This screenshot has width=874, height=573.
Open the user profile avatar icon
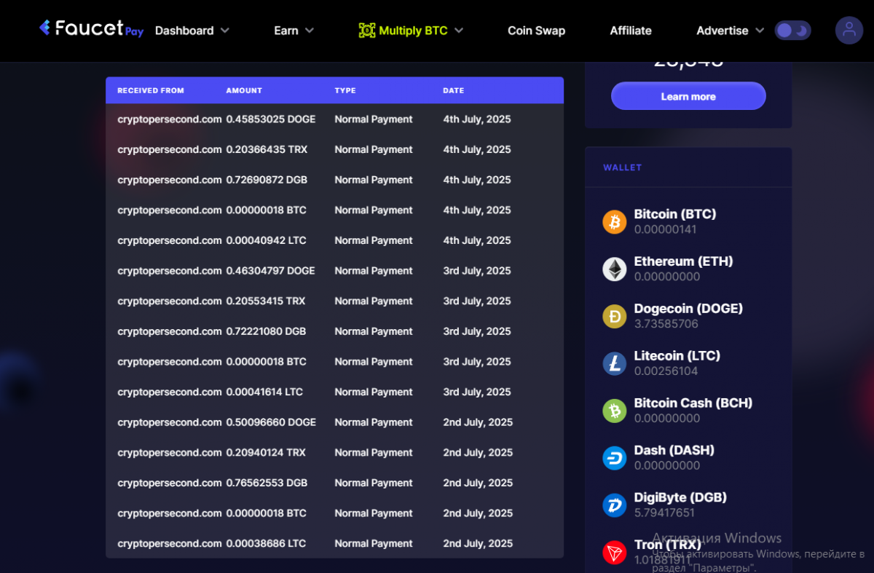tap(849, 30)
